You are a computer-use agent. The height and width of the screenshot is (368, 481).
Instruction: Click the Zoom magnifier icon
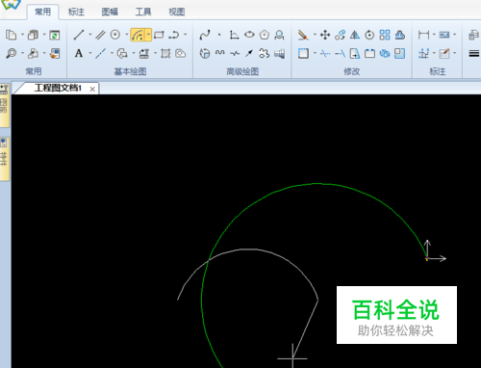[12, 53]
